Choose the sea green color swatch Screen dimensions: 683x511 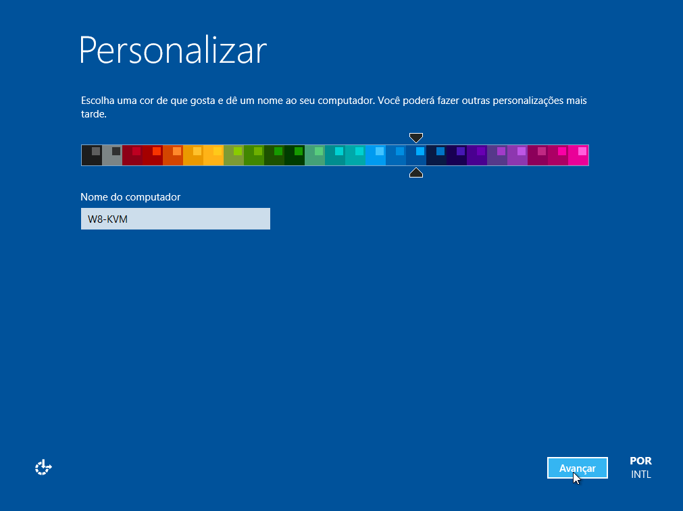pos(314,155)
